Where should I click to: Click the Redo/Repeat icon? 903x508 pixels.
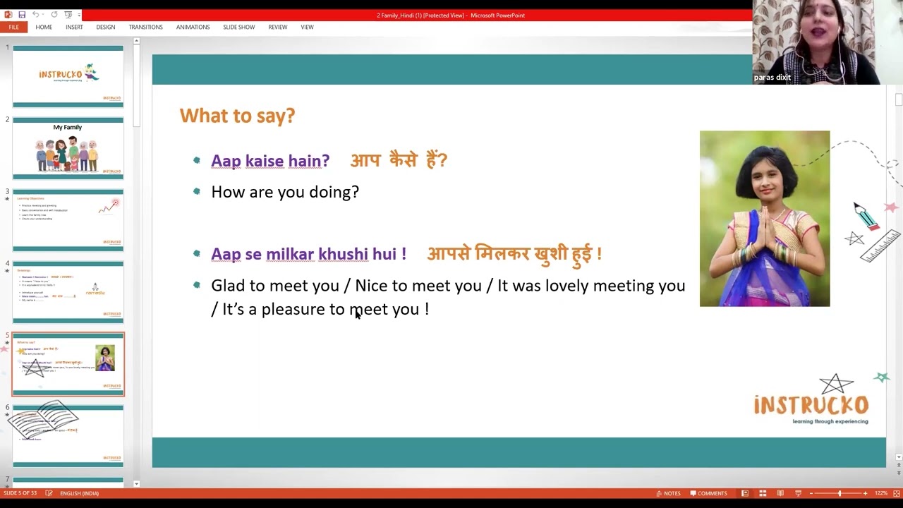pyautogui.click(x=54, y=15)
